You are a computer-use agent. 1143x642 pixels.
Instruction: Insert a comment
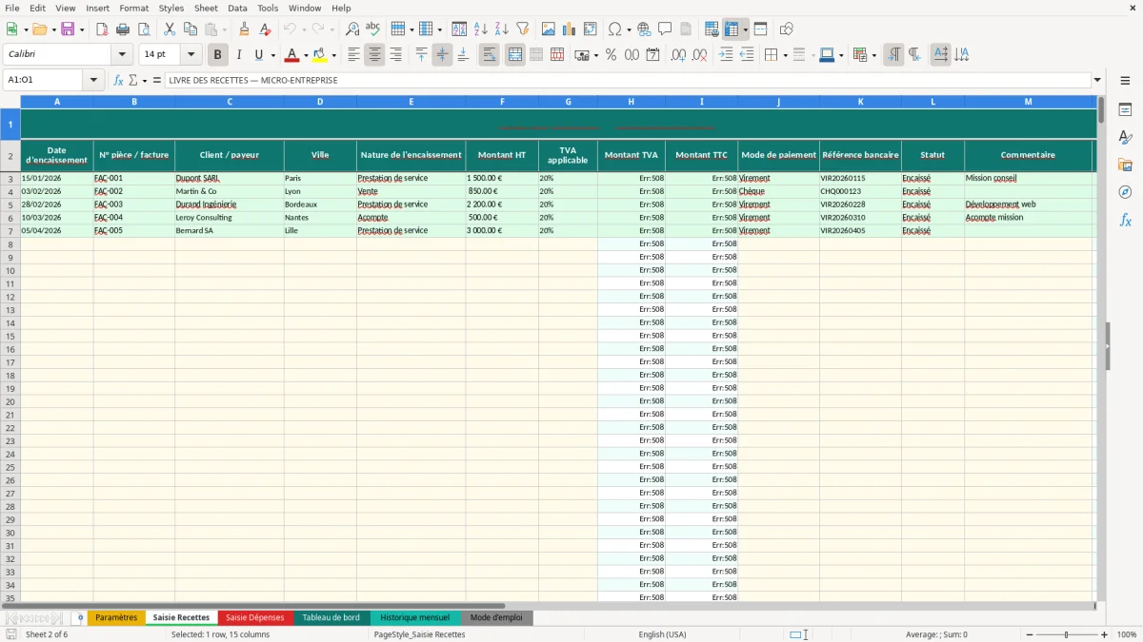point(665,29)
